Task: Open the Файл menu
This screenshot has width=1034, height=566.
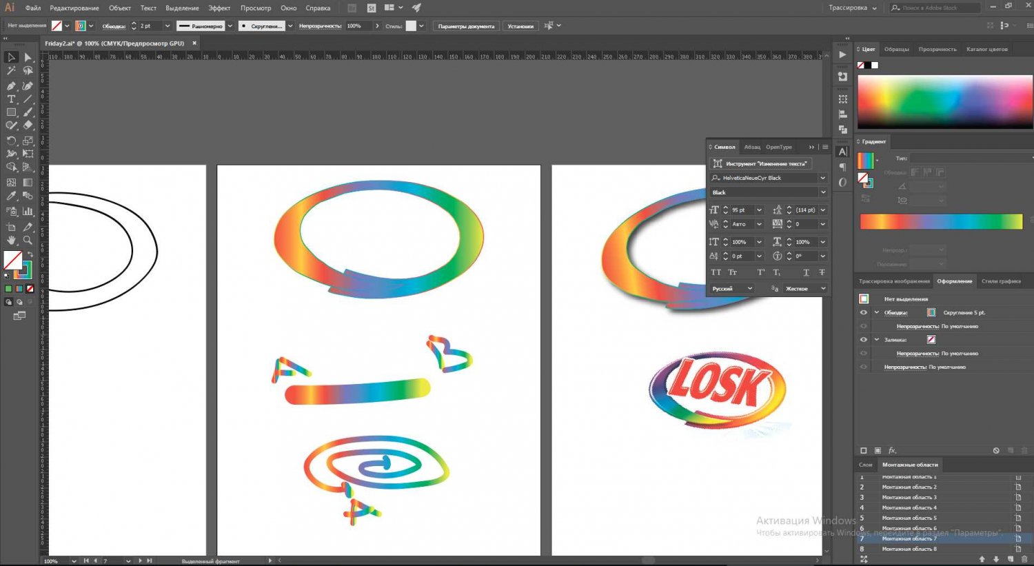Action: point(33,8)
